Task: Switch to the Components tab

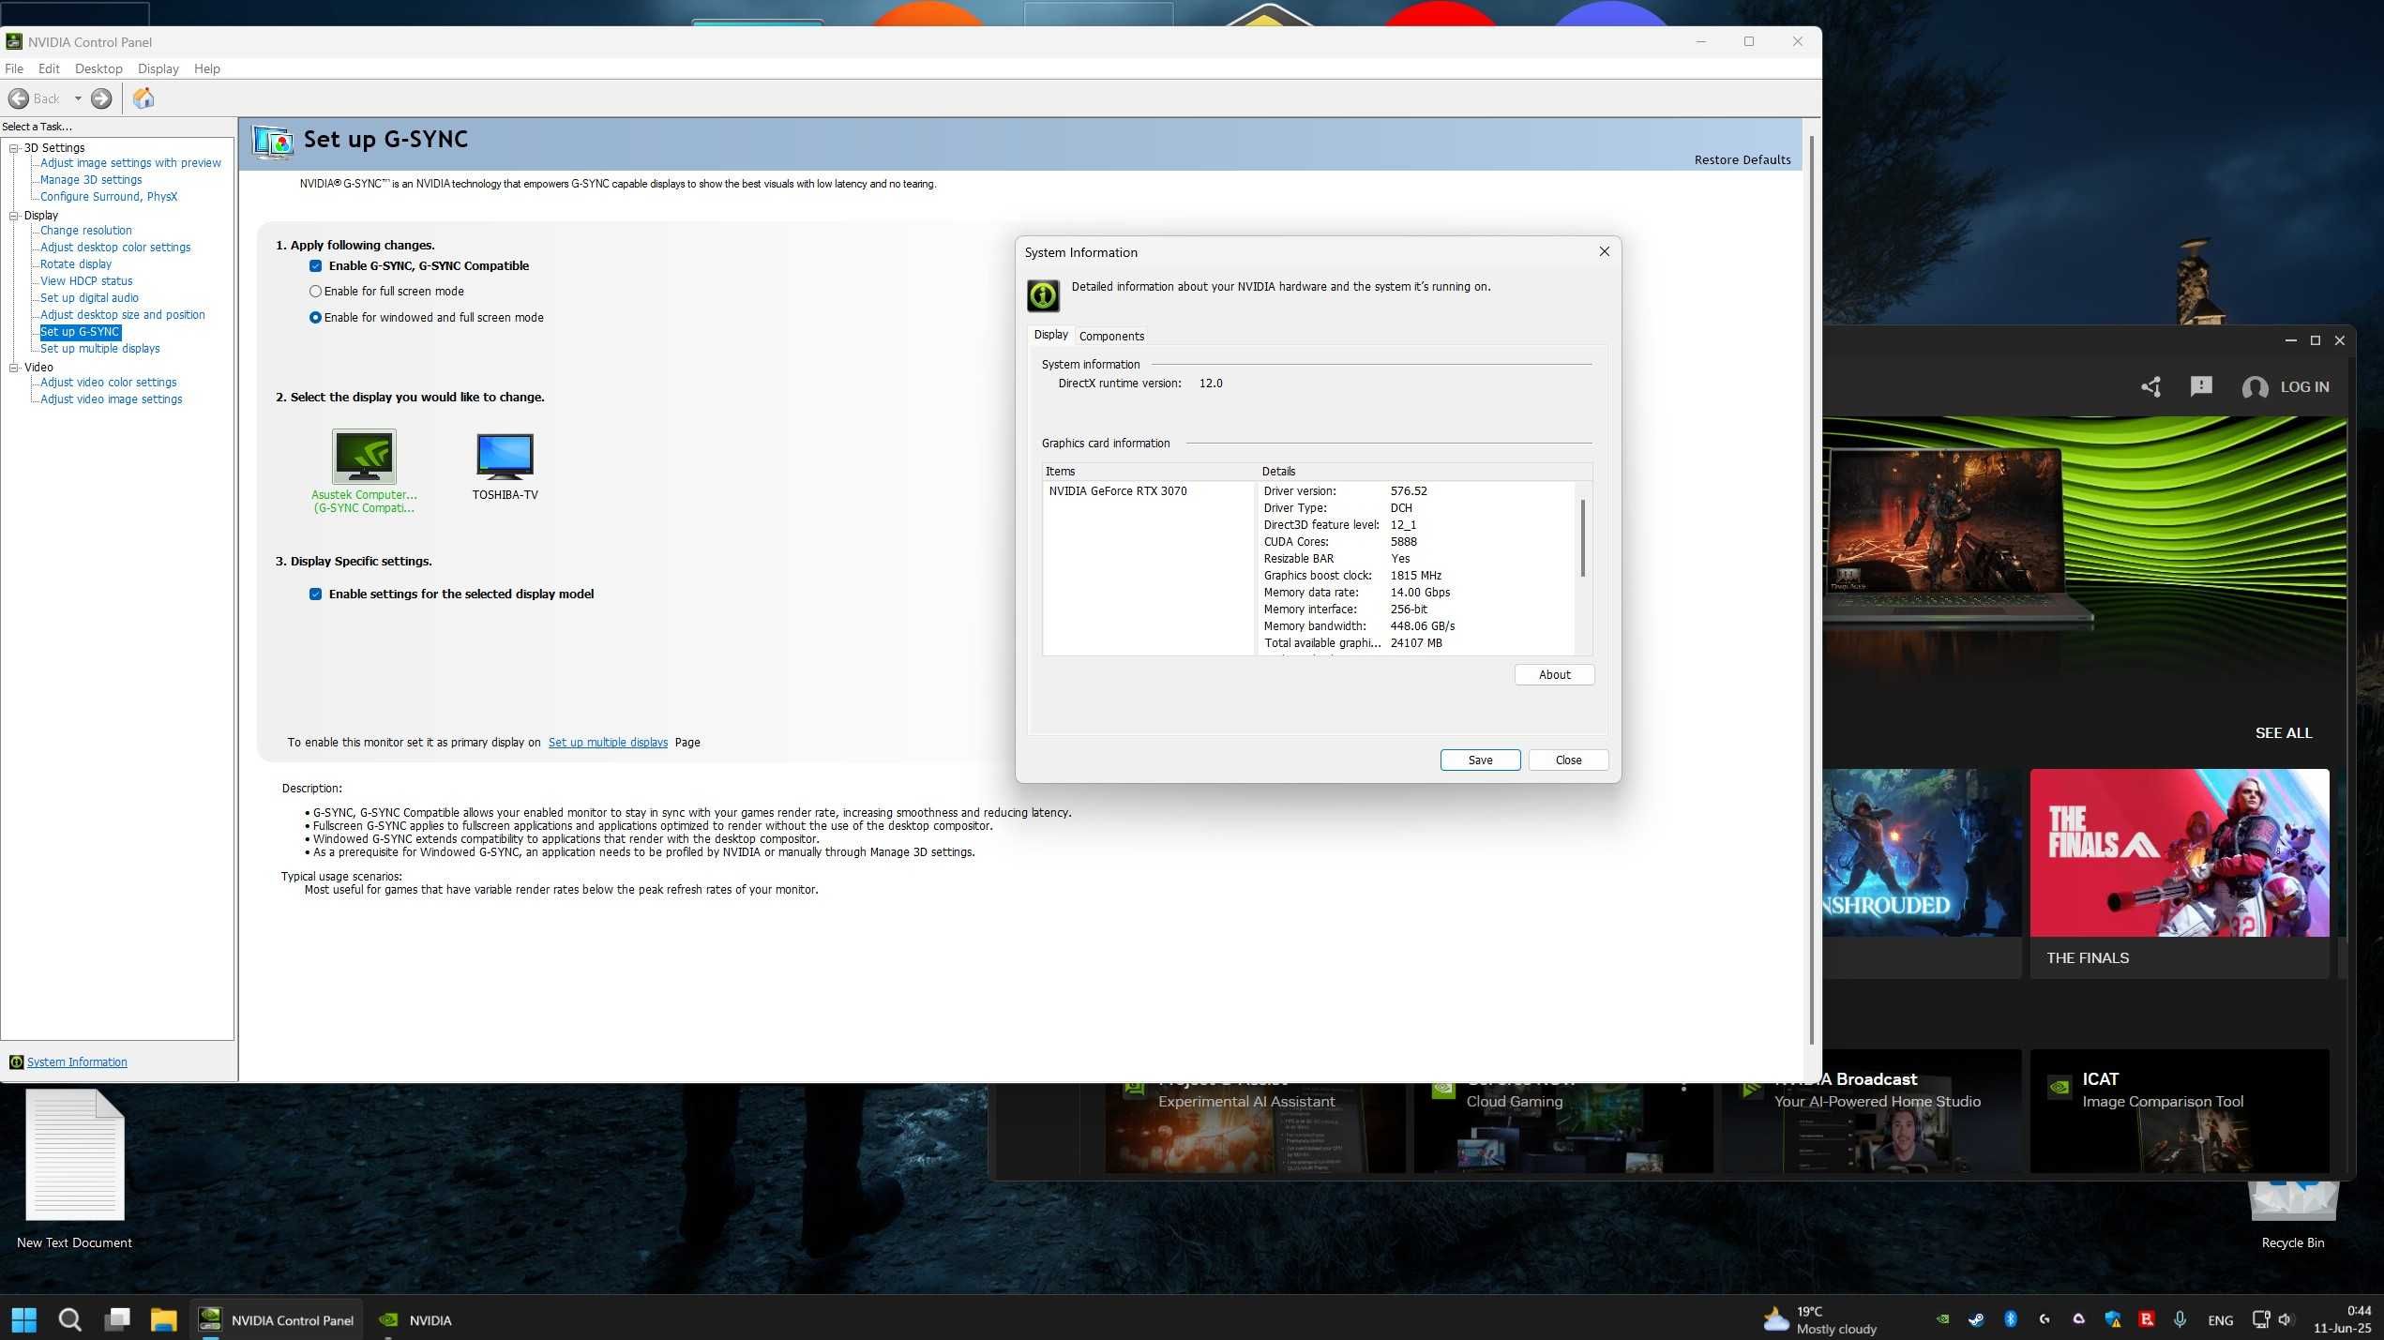Action: pos(1111,337)
